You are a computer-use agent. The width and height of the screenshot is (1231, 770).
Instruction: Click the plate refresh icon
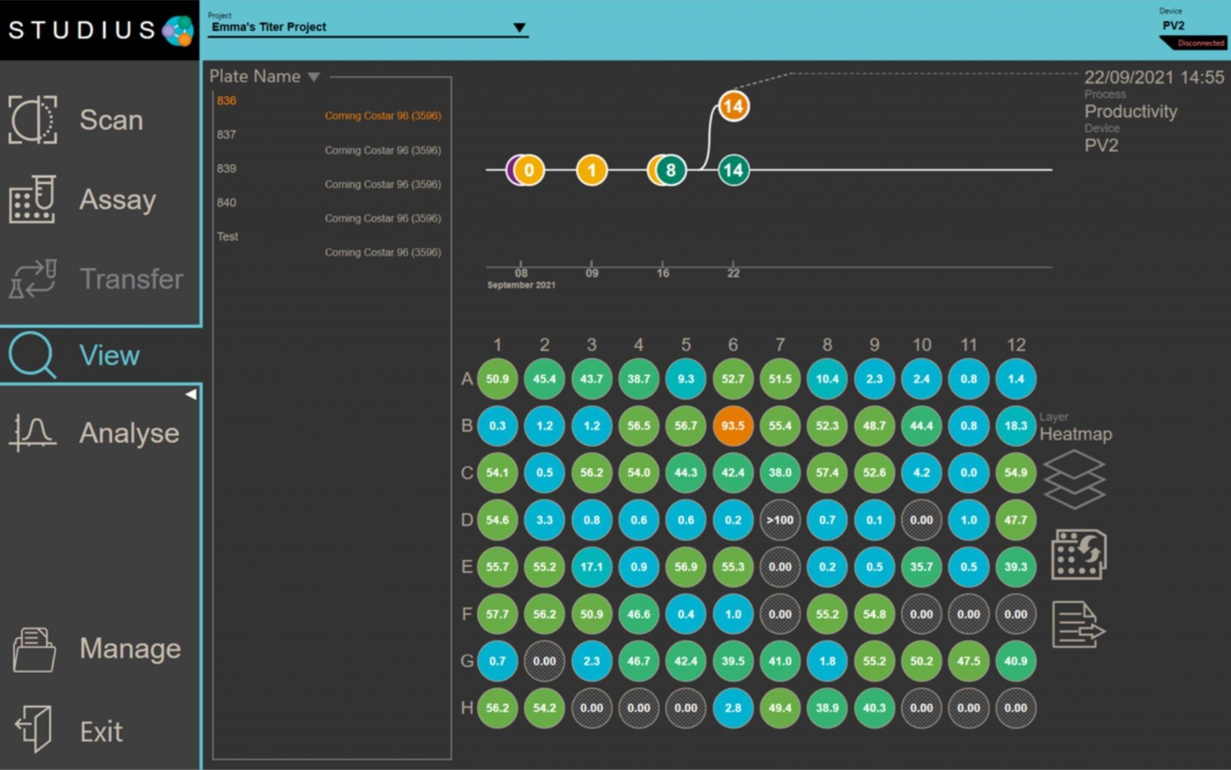click(1078, 554)
